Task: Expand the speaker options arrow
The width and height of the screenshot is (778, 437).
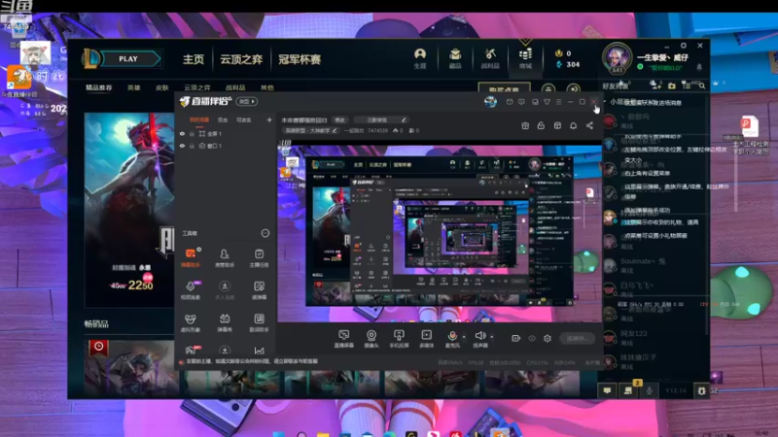Action: click(x=492, y=337)
